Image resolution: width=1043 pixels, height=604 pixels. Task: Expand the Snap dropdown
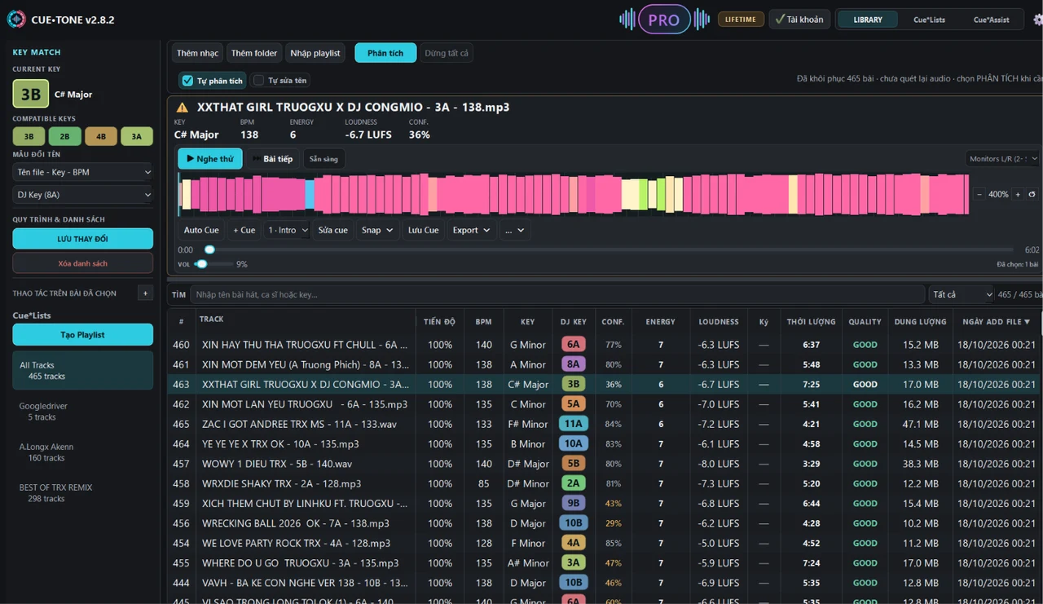377,230
